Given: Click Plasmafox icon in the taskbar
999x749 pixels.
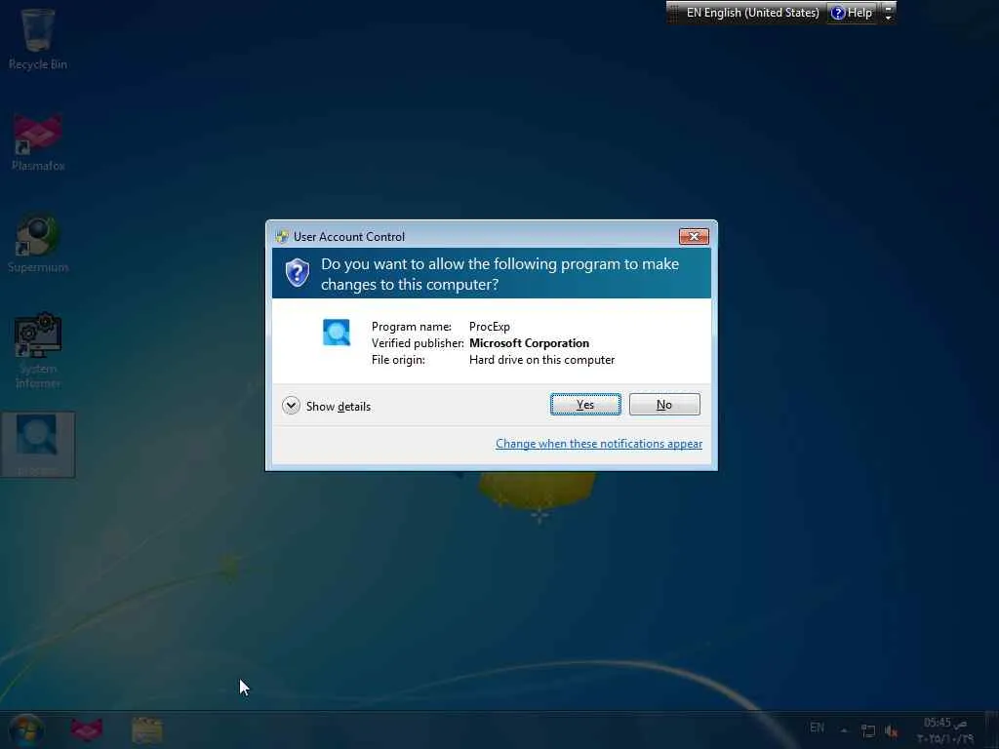Looking at the screenshot, I should [87, 729].
